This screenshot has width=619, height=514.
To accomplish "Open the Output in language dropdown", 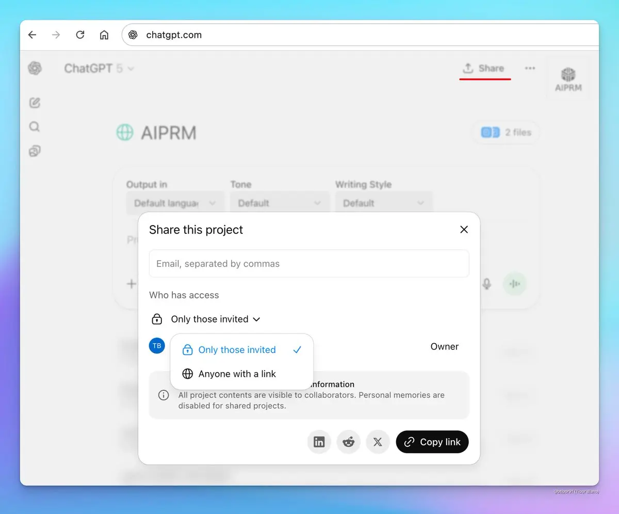I will [x=175, y=203].
